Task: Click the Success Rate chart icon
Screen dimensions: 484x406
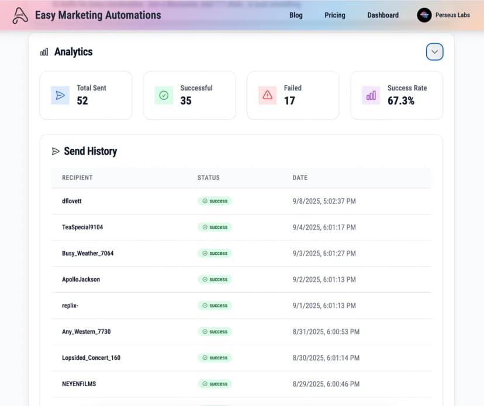Action: click(x=371, y=95)
